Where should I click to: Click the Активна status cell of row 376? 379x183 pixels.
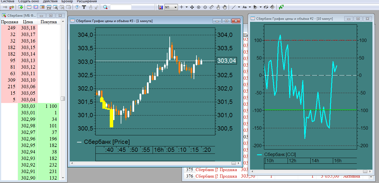pyautogui.click(x=351, y=176)
